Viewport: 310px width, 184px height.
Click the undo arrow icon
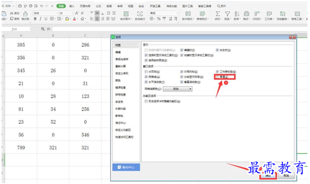tap(41, 6)
